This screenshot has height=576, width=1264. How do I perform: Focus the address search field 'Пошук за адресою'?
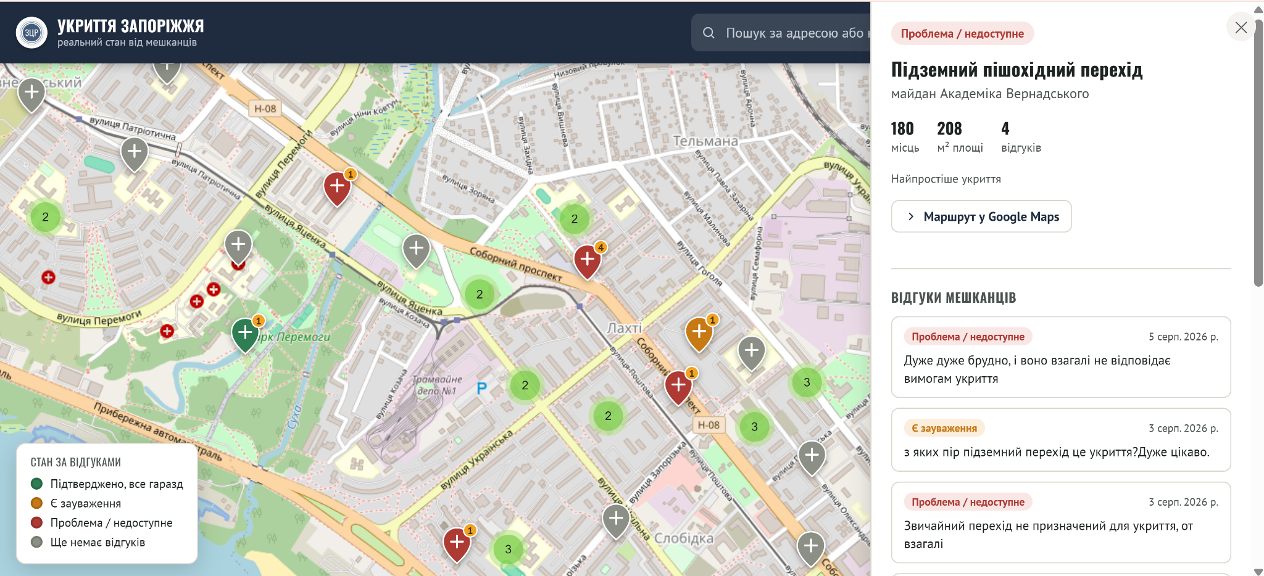(x=781, y=33)
